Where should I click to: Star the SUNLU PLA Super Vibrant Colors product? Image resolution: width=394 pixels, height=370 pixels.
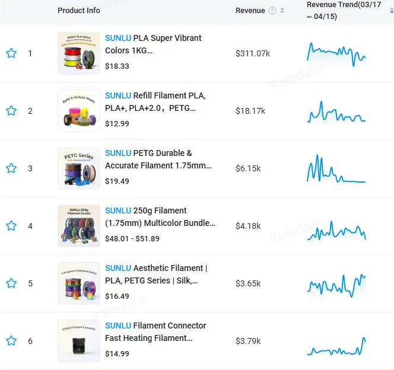11,53
